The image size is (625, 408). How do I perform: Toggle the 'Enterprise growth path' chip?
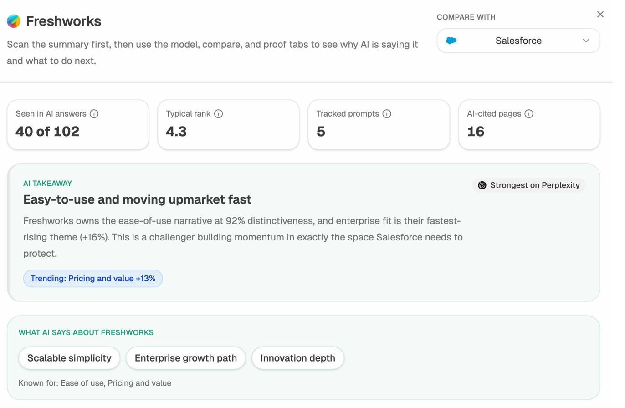point(185,358)
